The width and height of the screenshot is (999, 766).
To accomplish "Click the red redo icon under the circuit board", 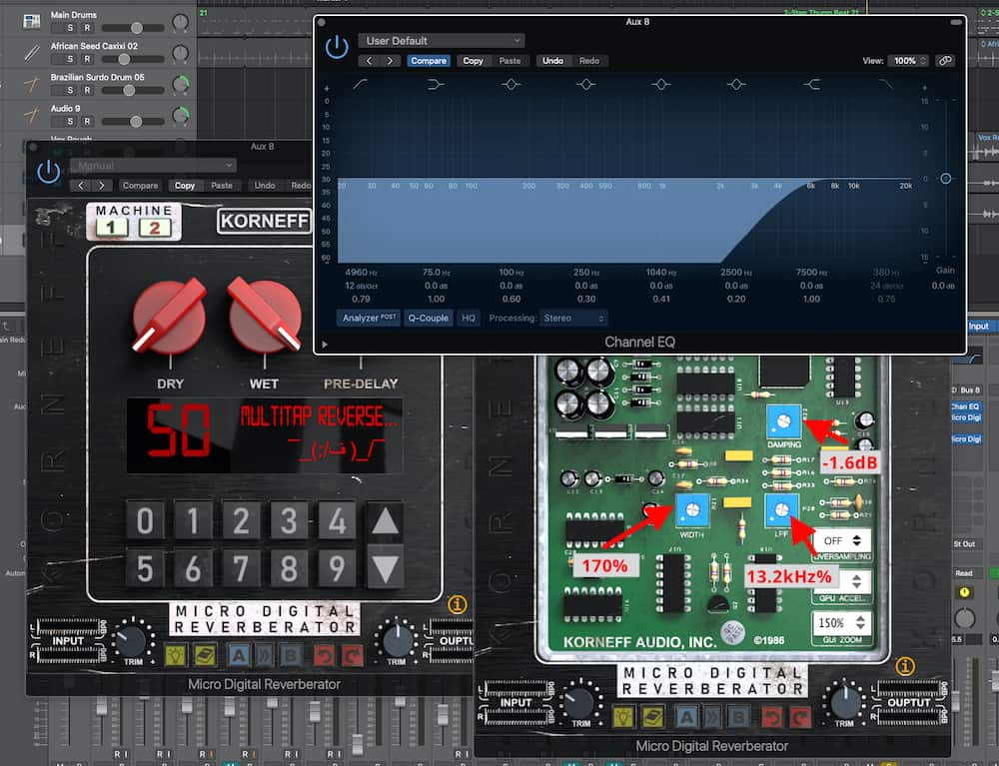I will pos(800,717).
